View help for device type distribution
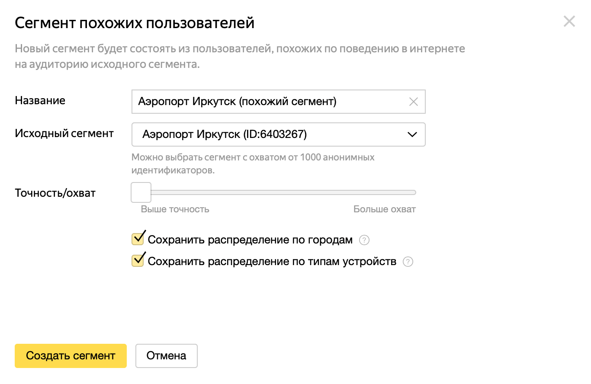591x384 pixels. (407, 262)
